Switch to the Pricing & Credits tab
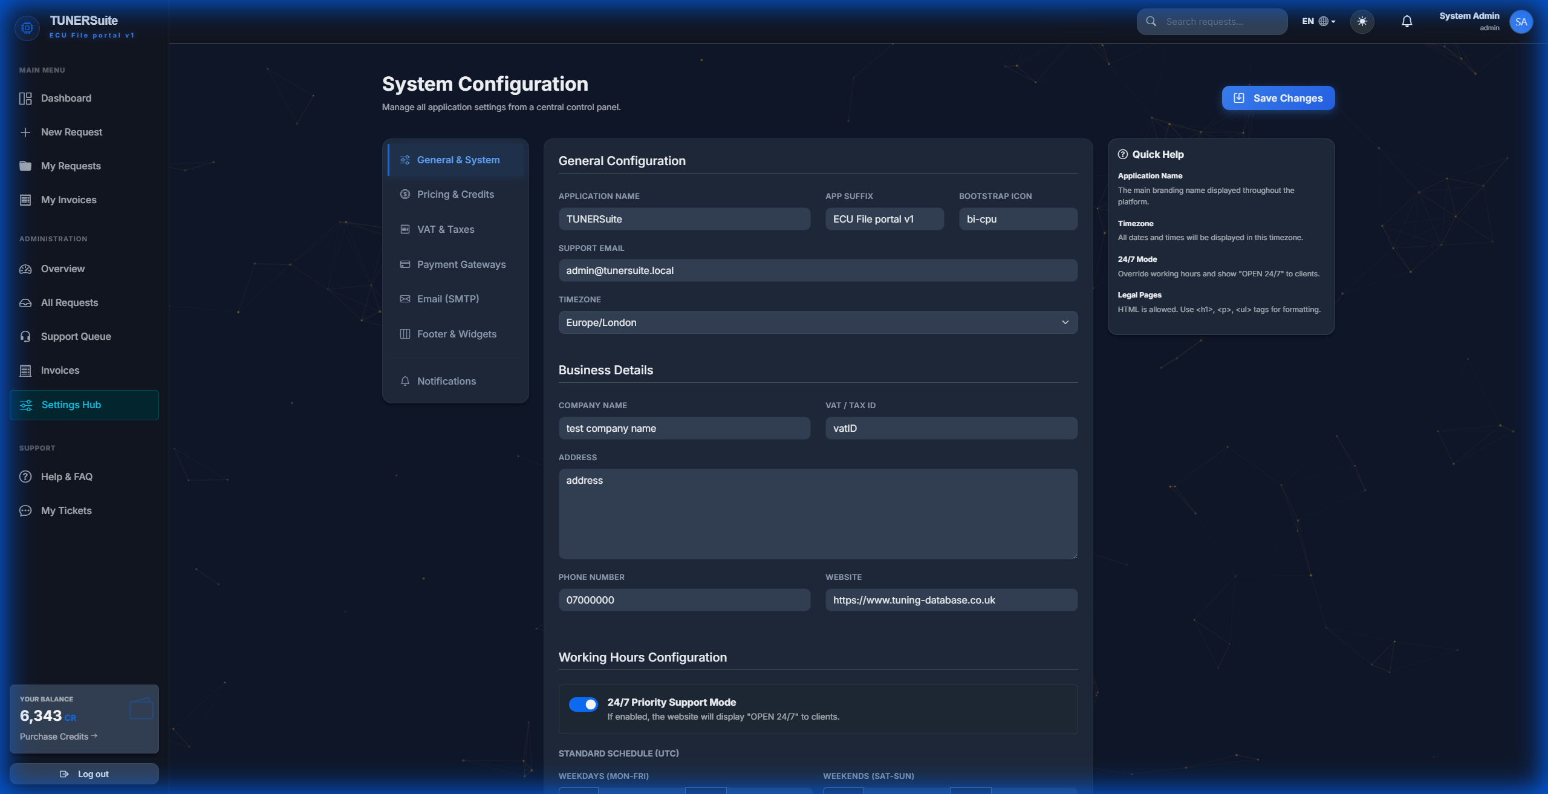This screenshot has height=794, width=1548. click(x=455, y=194)
